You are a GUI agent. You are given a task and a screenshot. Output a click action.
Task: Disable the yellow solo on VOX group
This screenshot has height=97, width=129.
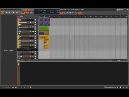tap(33, 32)
